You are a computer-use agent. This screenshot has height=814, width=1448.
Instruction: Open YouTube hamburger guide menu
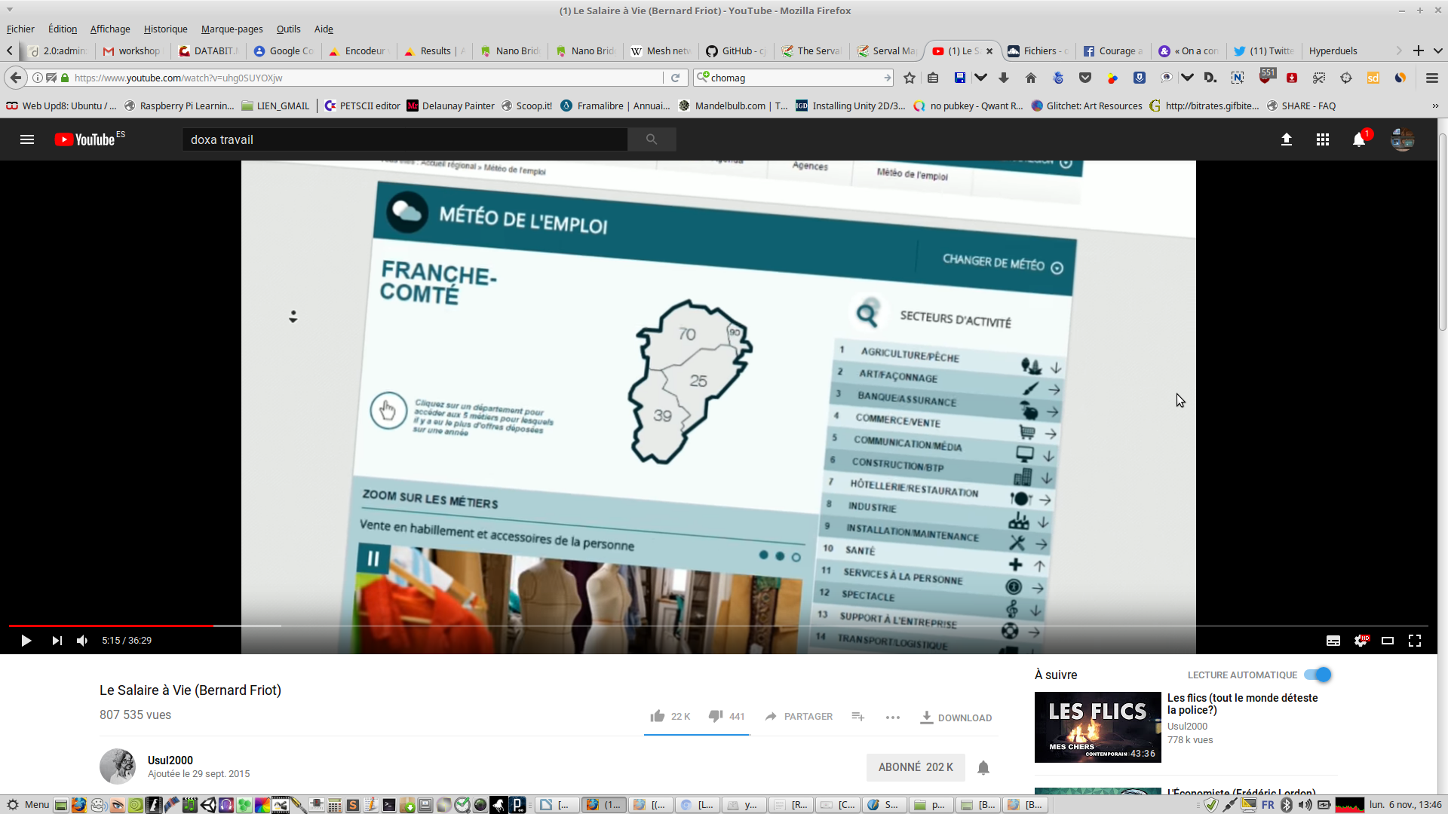[27, 139]
